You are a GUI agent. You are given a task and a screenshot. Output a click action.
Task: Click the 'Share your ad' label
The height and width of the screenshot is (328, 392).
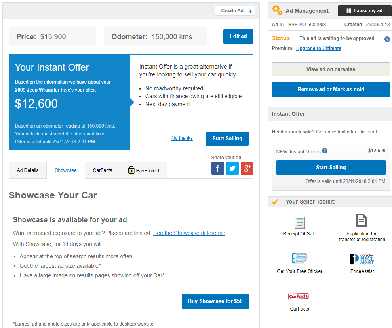[226, 157]
